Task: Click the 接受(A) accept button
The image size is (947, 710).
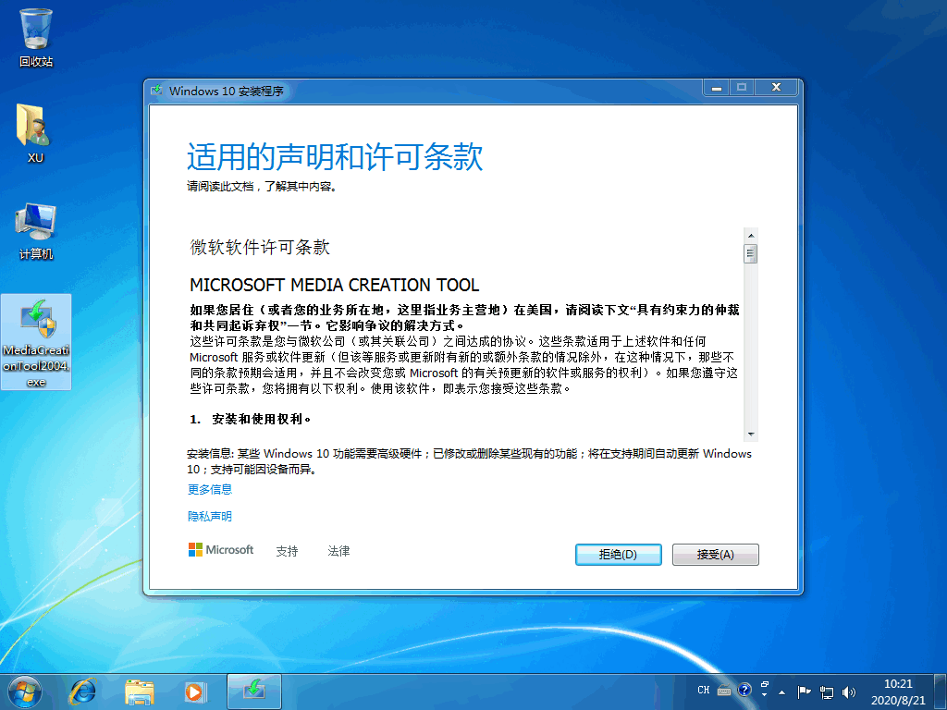Action: click(715, 554)
